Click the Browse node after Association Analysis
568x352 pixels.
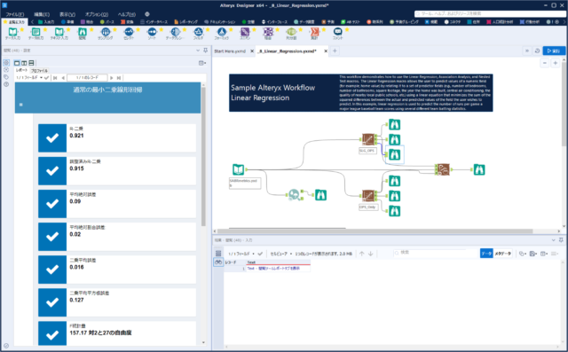[320, 195]
